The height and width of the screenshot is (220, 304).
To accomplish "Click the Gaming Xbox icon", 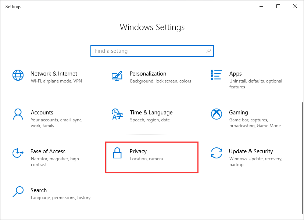I will 217,114.
